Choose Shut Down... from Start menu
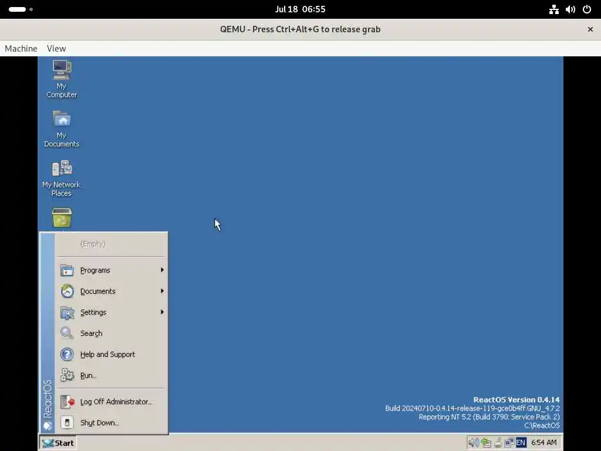 pos(111,423)
